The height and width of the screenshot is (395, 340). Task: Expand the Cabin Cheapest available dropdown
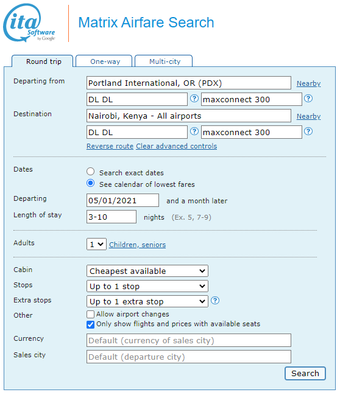147,271
